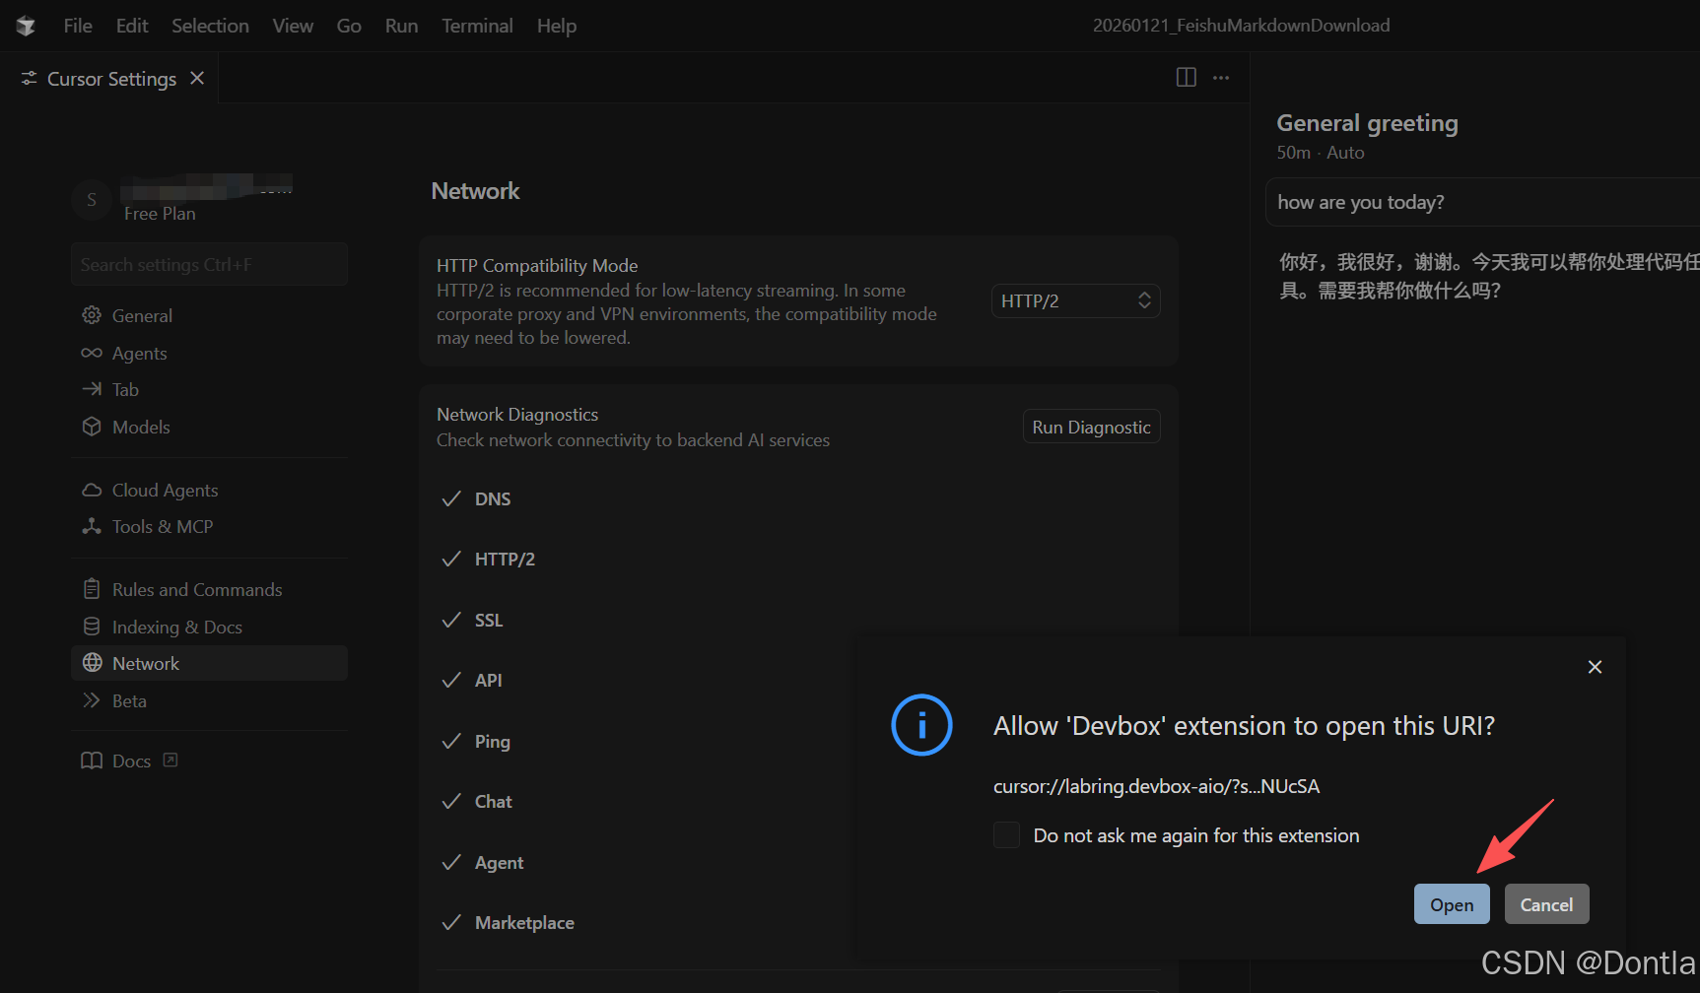The image size is (1700, 993).
Task: Click Open to allow the URI
Action: (1452, 904)
